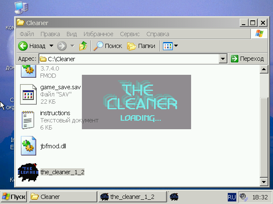
Task: Click the RU language indicator
Action: 232,197
